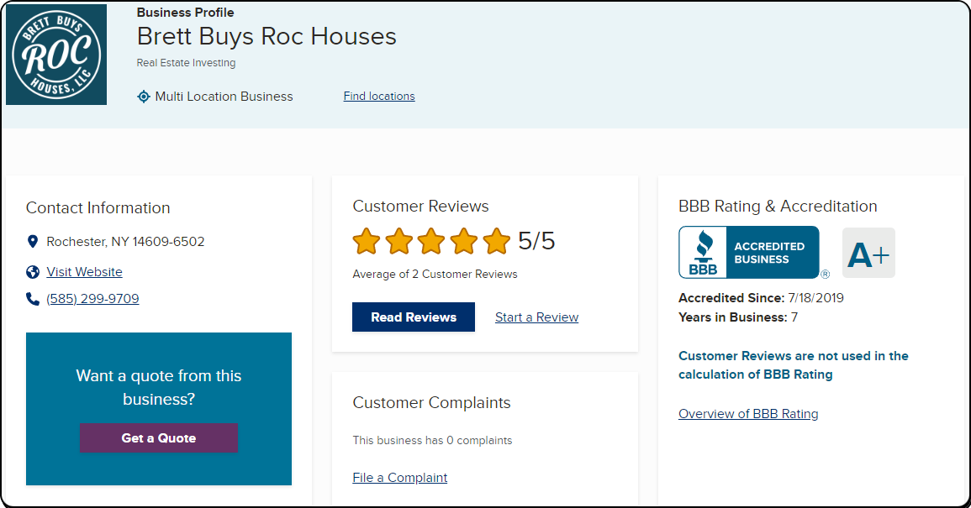This screenshot has height=508, width=971.
Task: Click the Accredited Since 7/18/2019 line
Action: (x=761, y=298)
